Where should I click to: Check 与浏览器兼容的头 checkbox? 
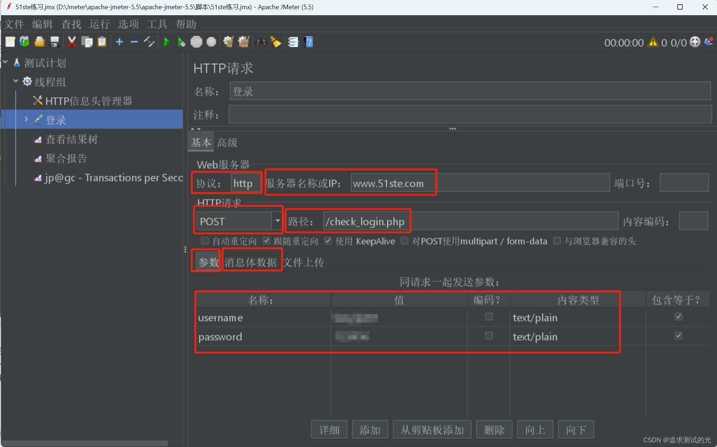click(557, 241)
